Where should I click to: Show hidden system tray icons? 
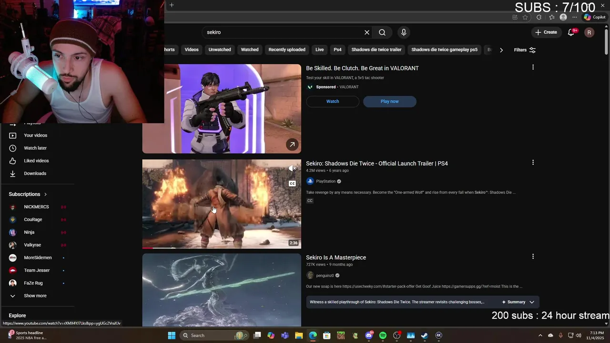540,335
